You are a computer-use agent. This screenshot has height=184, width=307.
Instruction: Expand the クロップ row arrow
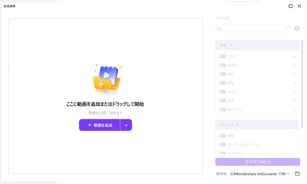pyautogui.click(x=294, y=56)
